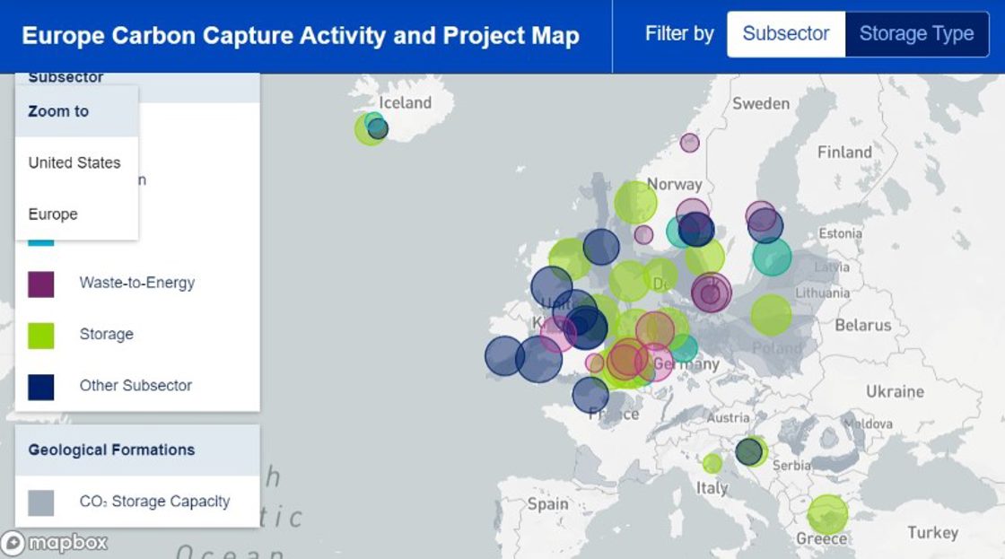Image resolution: width=1005 pixels, height=559 pixels.
Task: Click the gray CO₂ Storage Capacity swatch
Action: point(41,502)
